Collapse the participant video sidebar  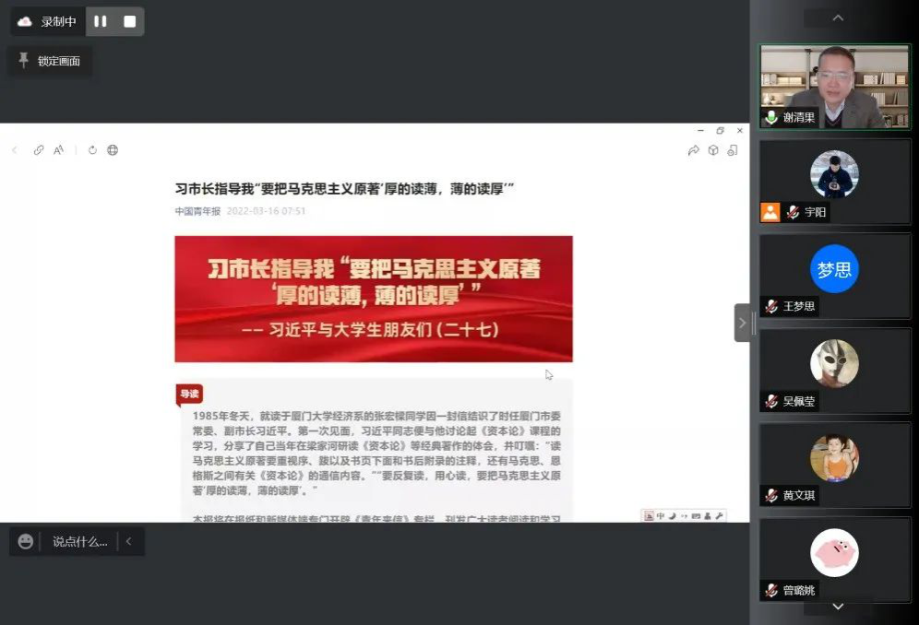pyautogui.click(x=742, y=323)
